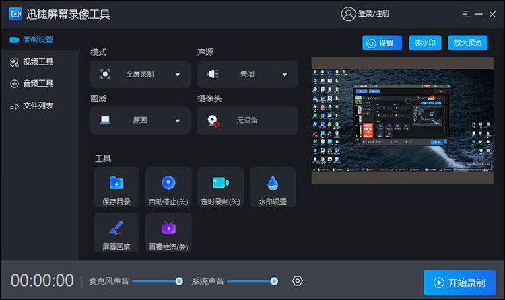Click the 设置 settings button
505x300 pixels.
(x=382, y=43)
